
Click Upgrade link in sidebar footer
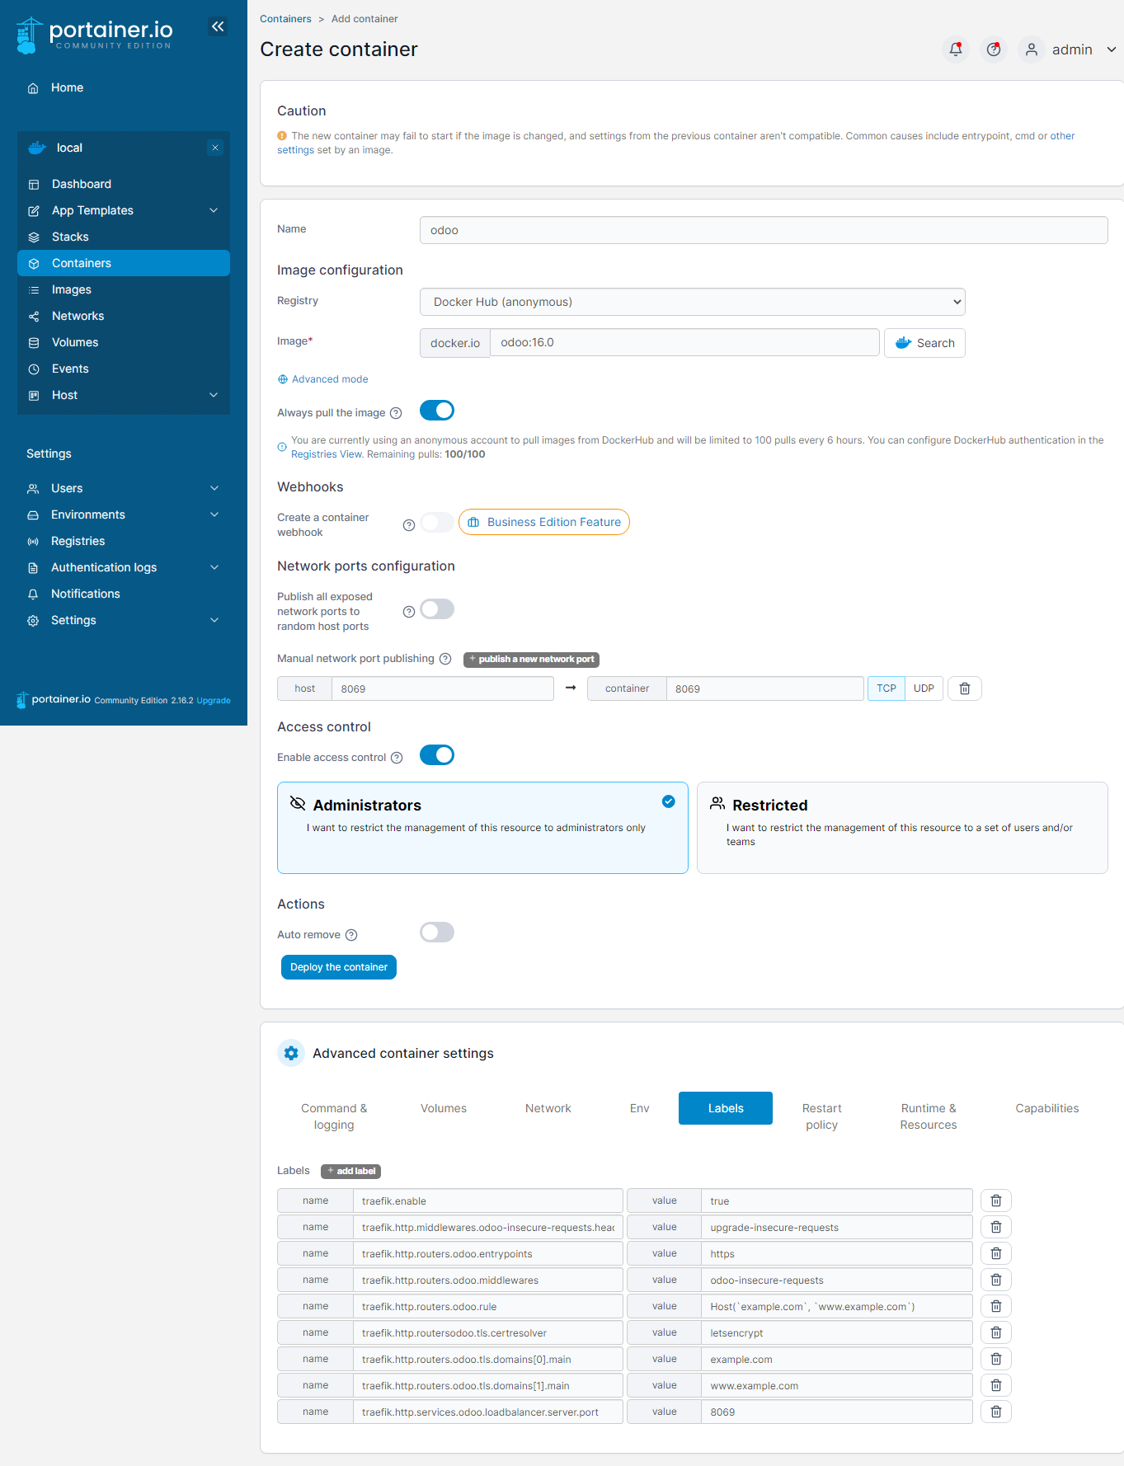[214, 701]
